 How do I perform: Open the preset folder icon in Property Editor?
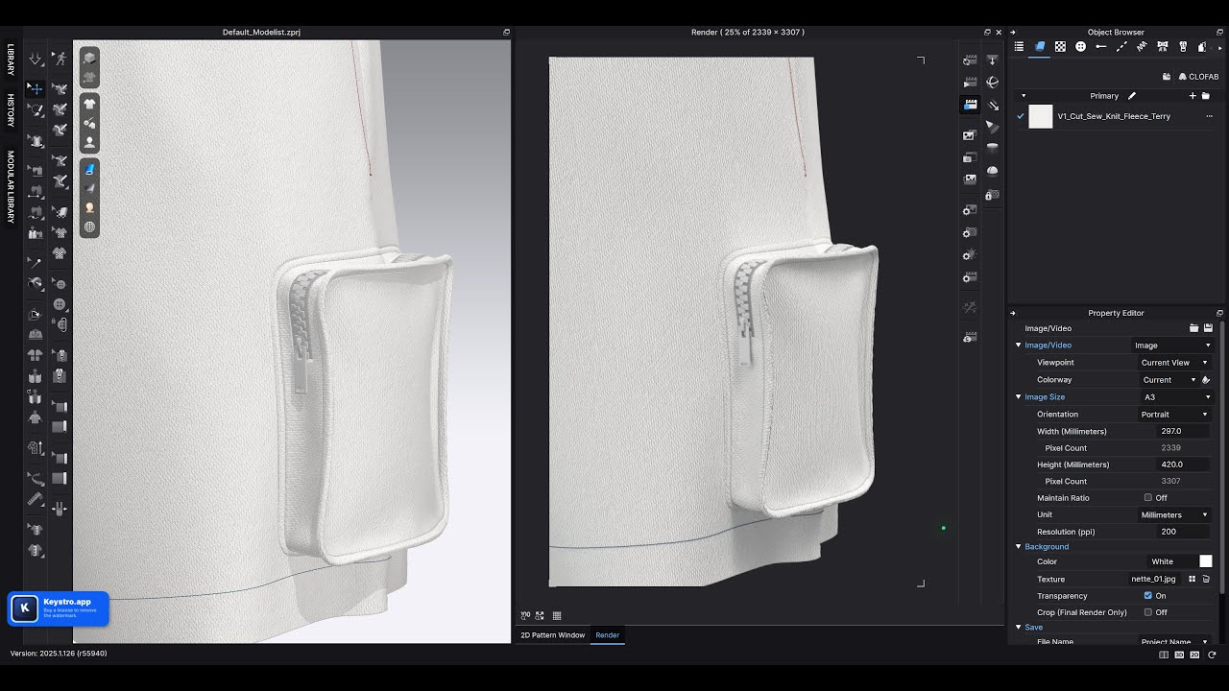pyautogui.click(x=1194, y=328)
